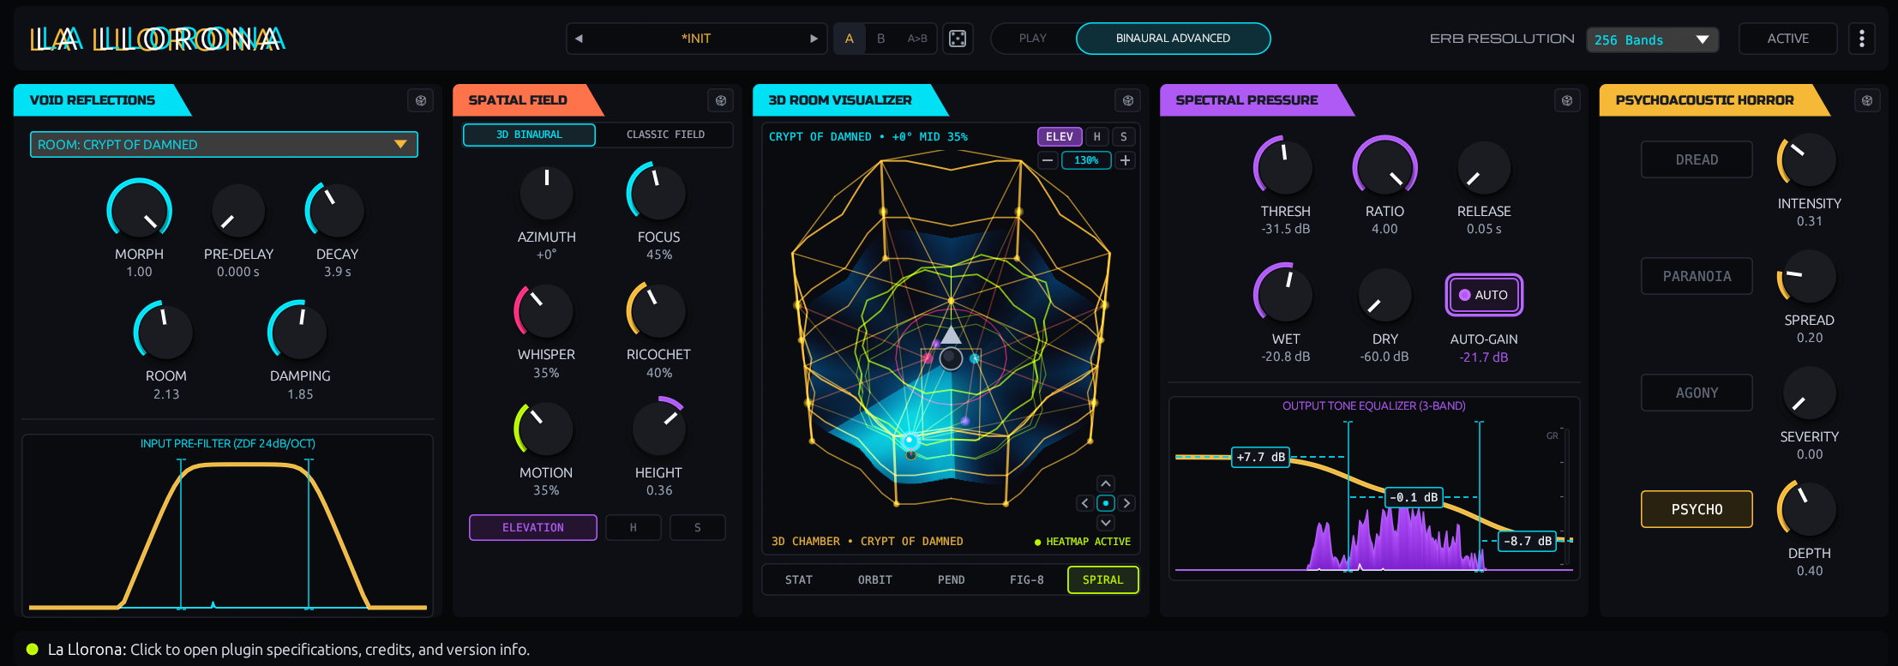The image size is (1898, 666).
Task: Zoom out the visualizer with minus icon
Action: [1048, 160]
